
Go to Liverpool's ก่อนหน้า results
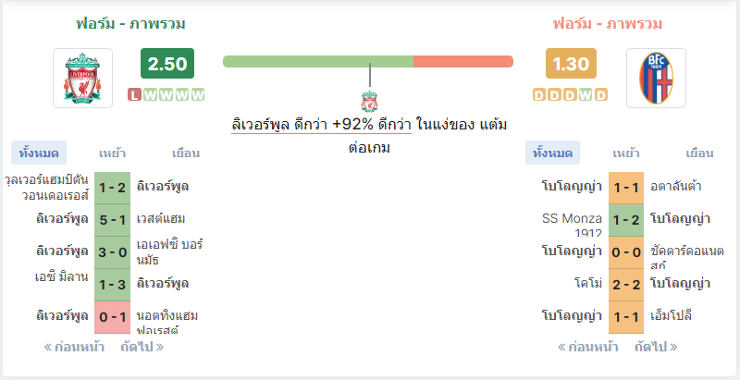74,348
